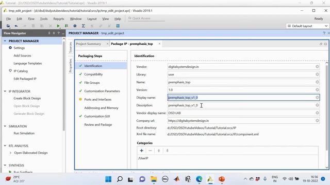Viewport: 330px width, 185px height.
Task: Select Package IP - premphasis_top tab
Action: (x=132, y=44)
